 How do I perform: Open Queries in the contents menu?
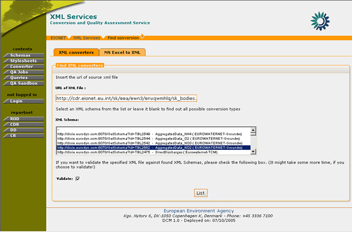click(24, 78)
